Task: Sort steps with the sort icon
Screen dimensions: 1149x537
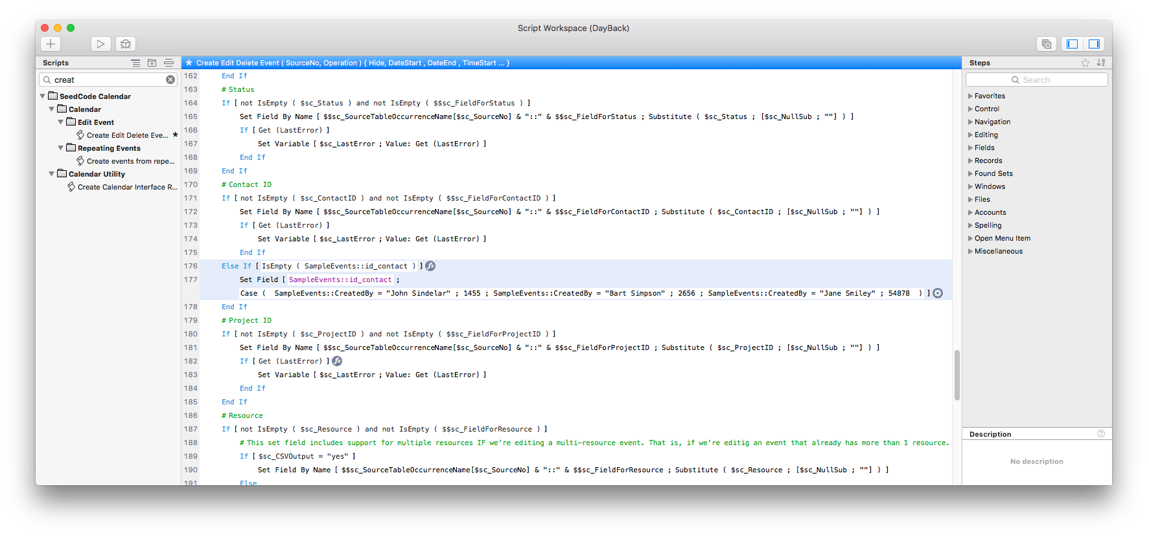Action: (x=1101, y=63)
